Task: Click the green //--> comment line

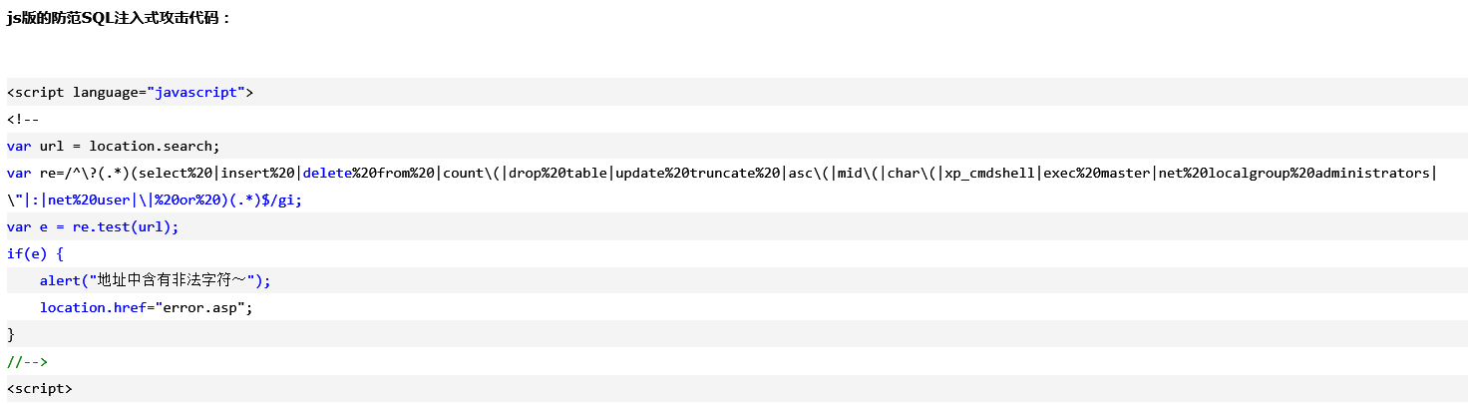Action: 27,361
